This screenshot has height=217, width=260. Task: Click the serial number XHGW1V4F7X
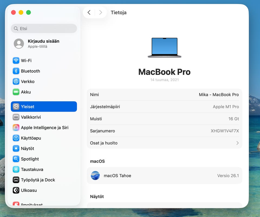coord(225,131)
